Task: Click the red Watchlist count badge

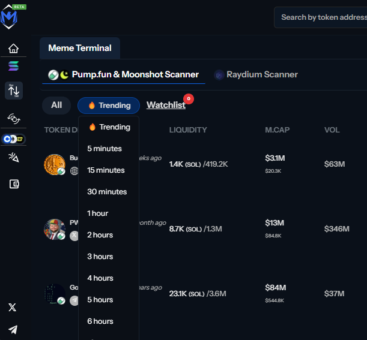Action: pyautogui.click(x=189, y=99)
